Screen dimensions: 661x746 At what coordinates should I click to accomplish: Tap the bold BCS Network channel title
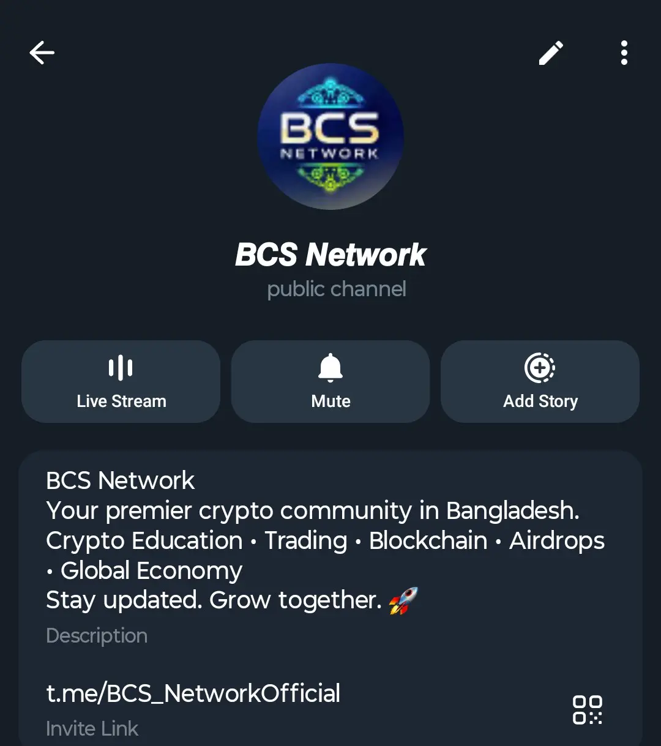[330, 255]
